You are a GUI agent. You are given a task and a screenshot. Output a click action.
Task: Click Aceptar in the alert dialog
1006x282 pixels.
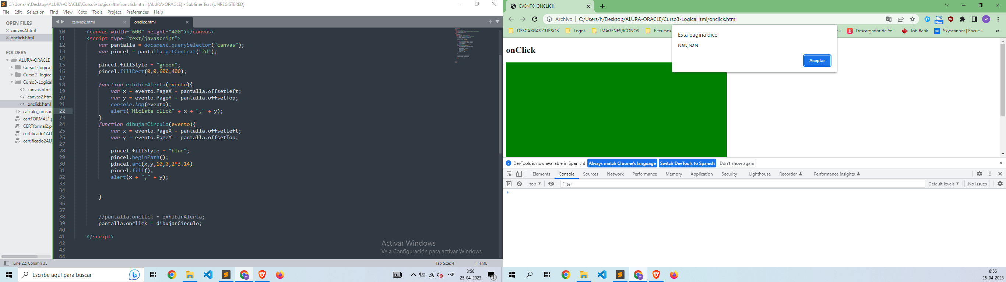coord(817,61)
